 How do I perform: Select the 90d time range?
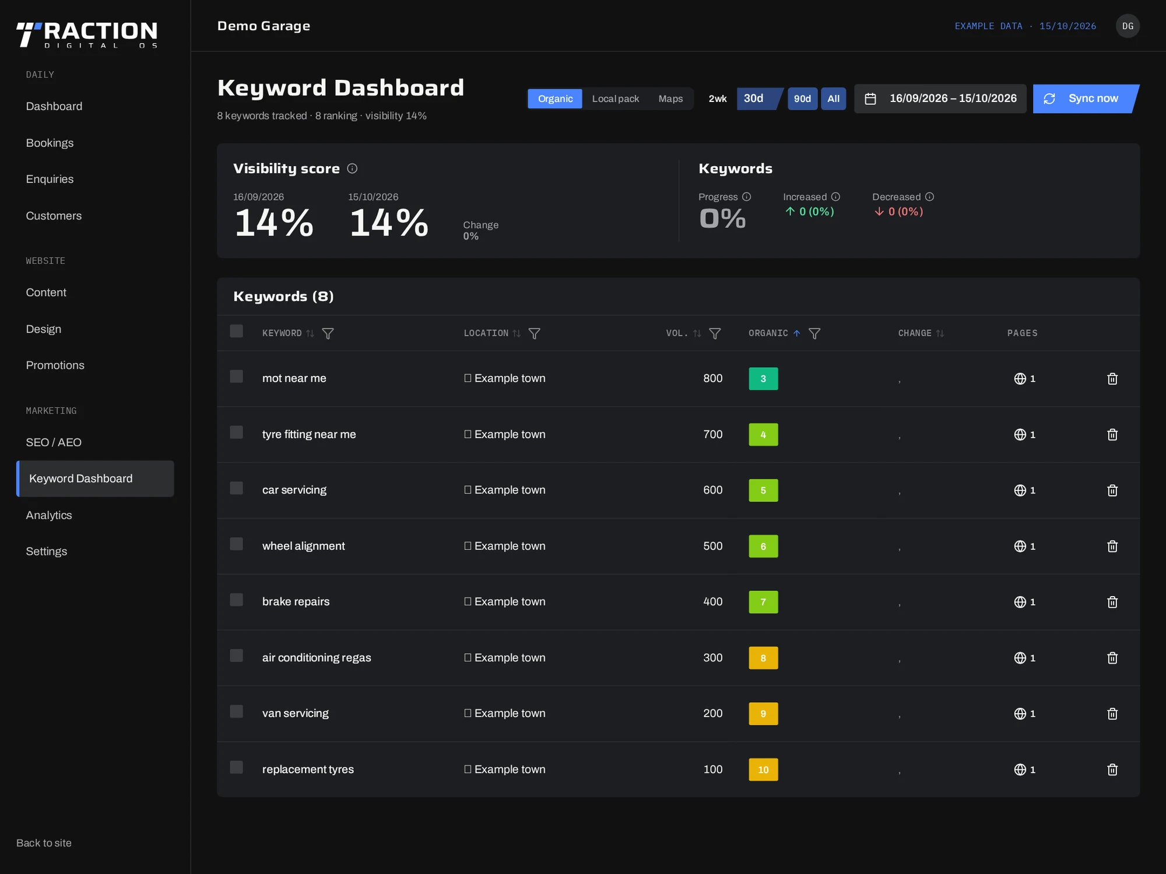[802, 99]
